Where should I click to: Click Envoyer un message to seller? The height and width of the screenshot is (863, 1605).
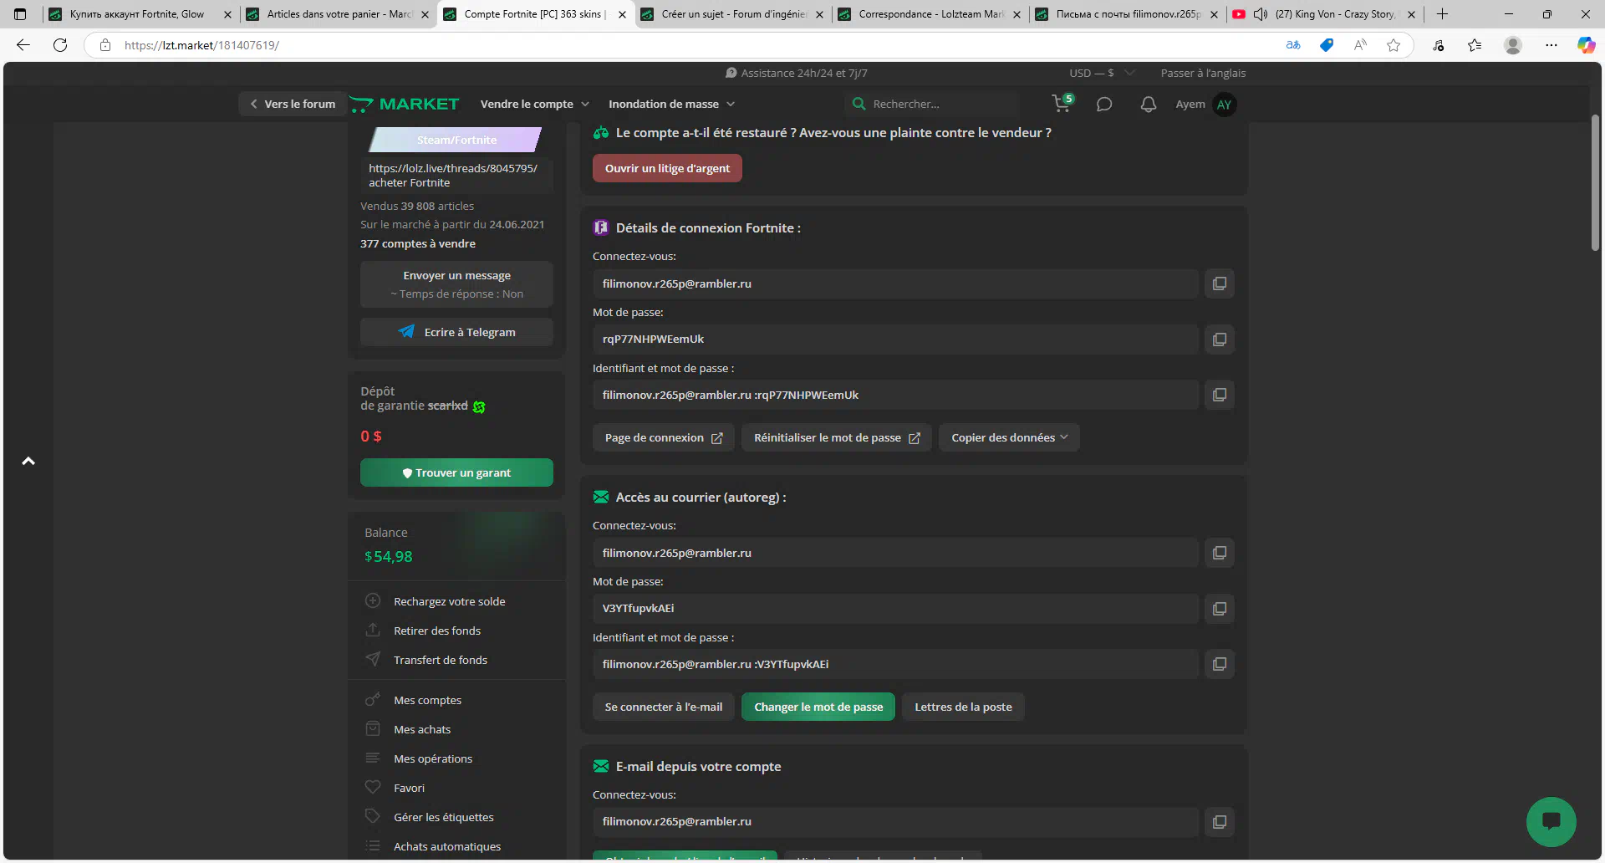coord(456,284)
